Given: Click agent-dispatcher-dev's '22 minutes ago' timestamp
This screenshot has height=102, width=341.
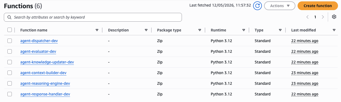Looking at the screenshot, I should (305, 41).
